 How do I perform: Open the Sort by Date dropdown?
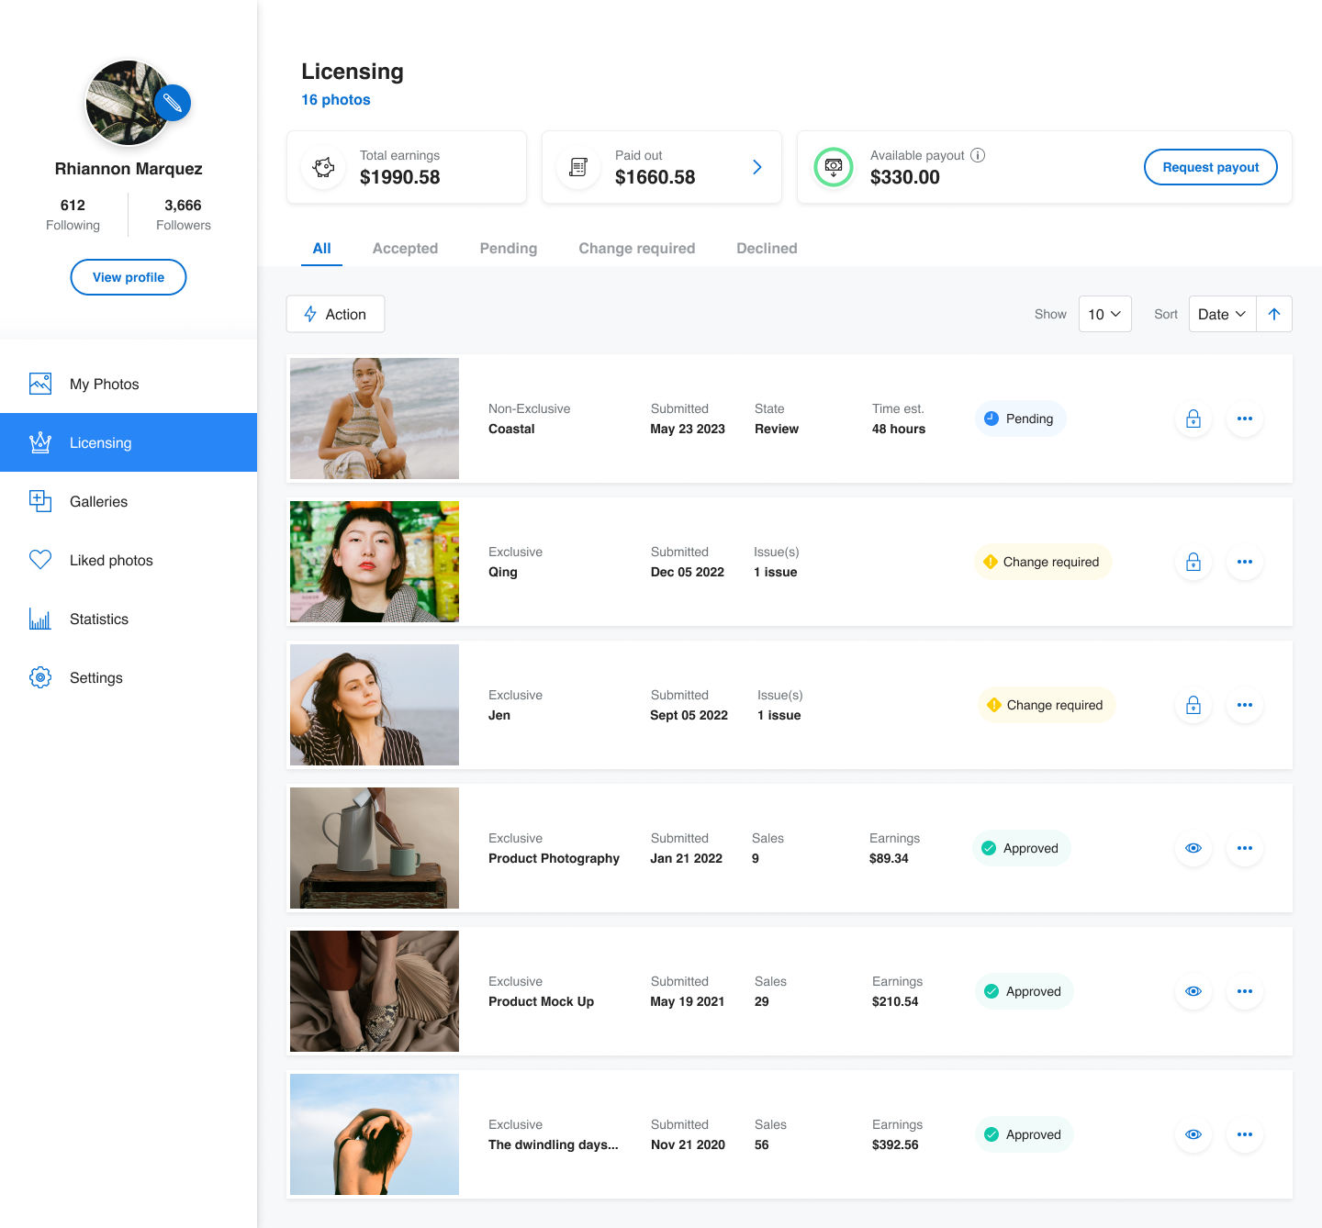(1222, 314)
